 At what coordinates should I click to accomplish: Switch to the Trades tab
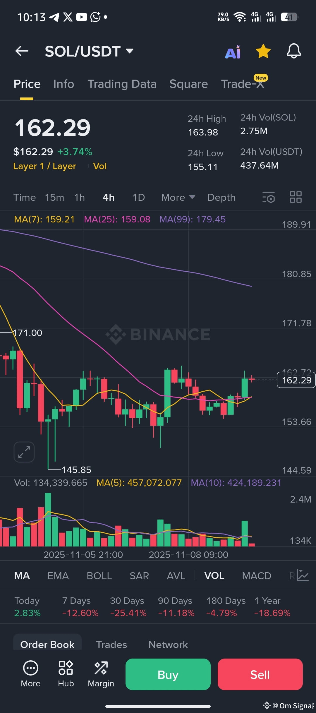click(111, 645)
